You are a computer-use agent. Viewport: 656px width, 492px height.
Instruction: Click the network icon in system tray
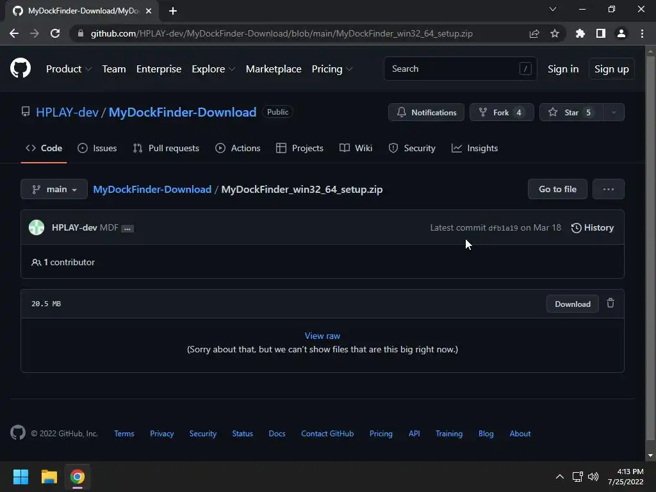point(578,477)
